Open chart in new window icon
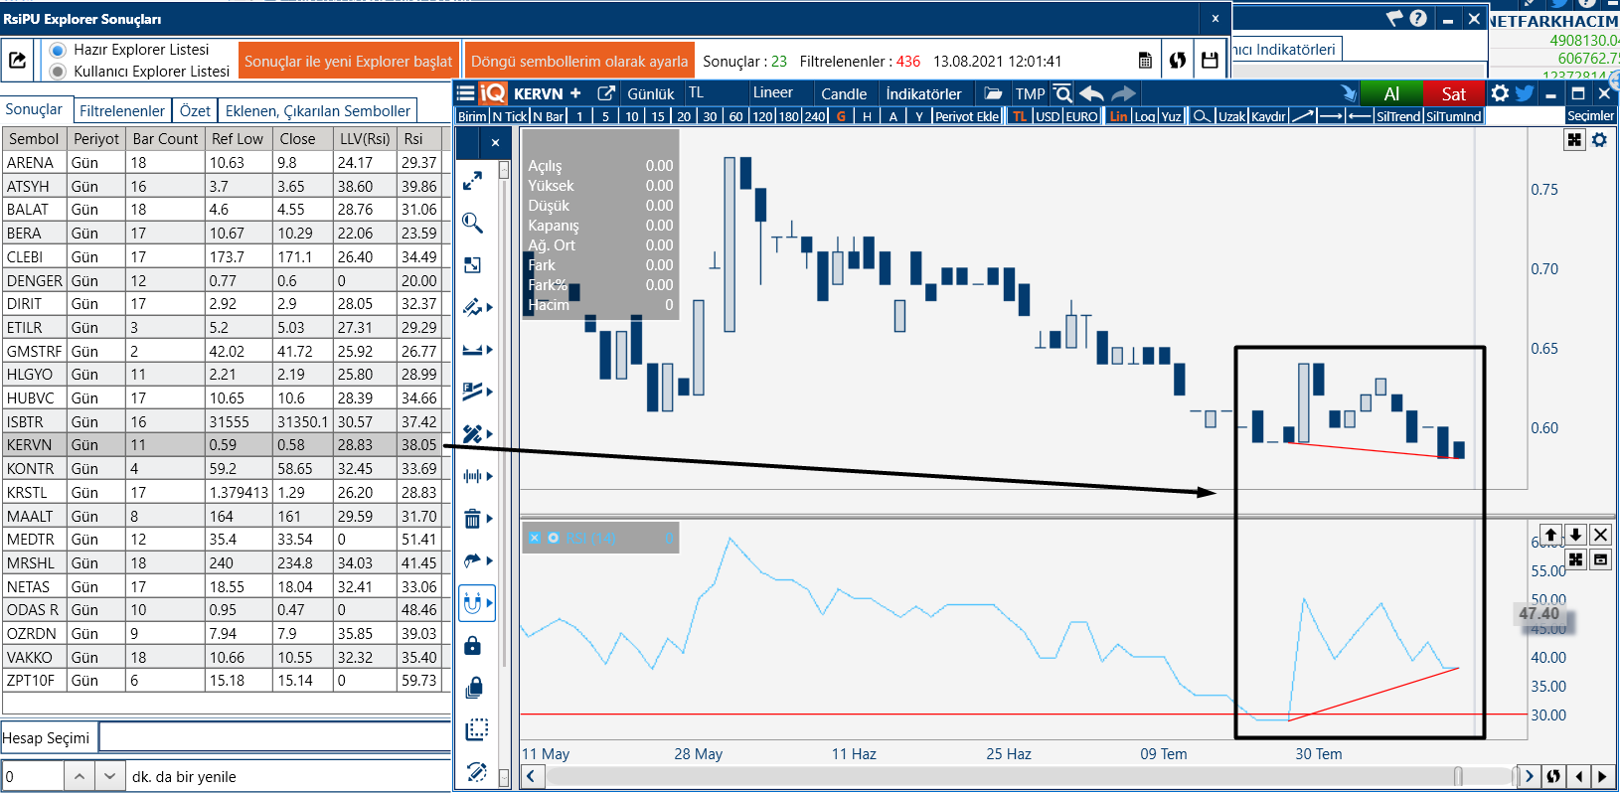This screenshot has width=1620, height=793. 606,93
